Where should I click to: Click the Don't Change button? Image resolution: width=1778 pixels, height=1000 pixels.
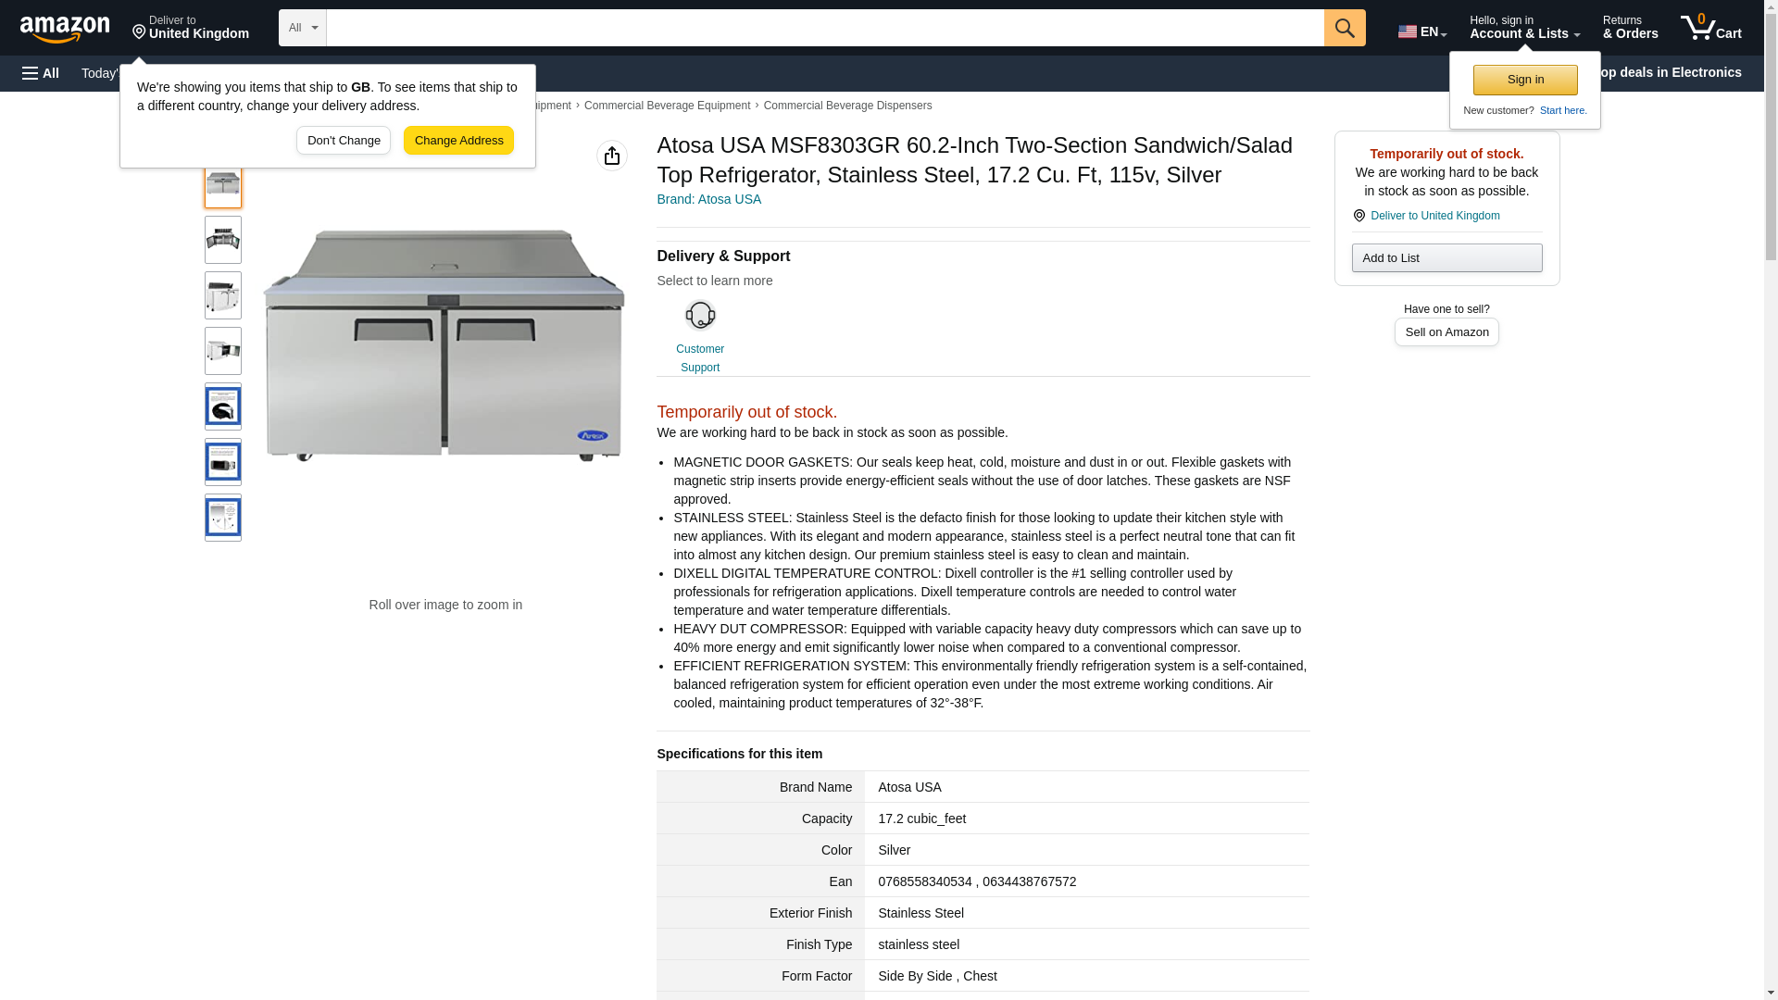[x=344, y=141]
